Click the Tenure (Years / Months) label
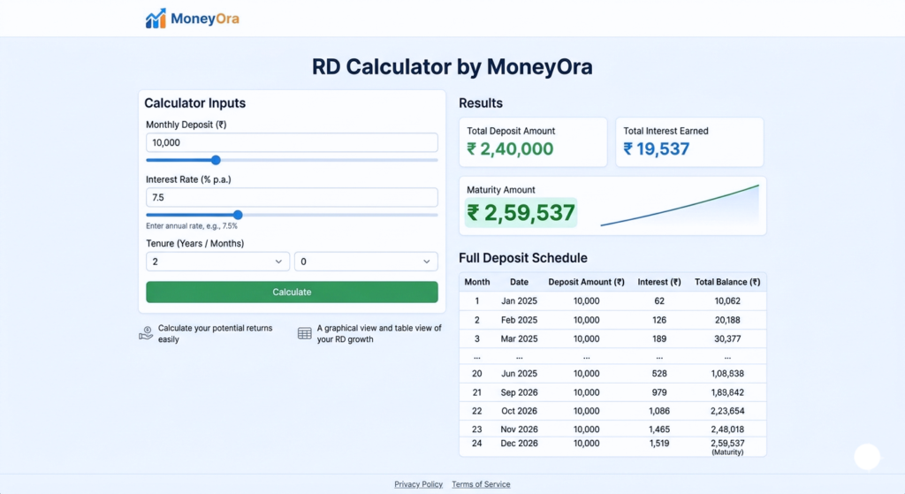This screenshot has width=905, height=494. 195,244
